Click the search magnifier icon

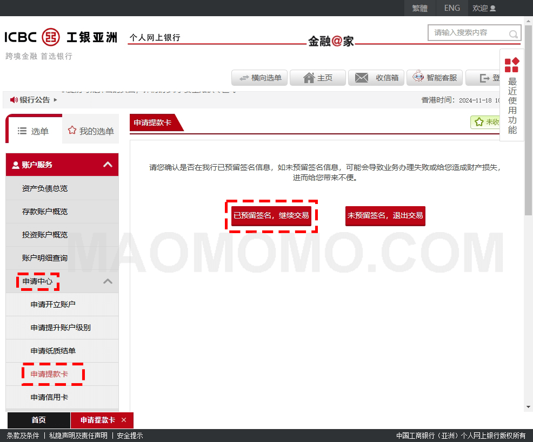(x=513, y=34)
